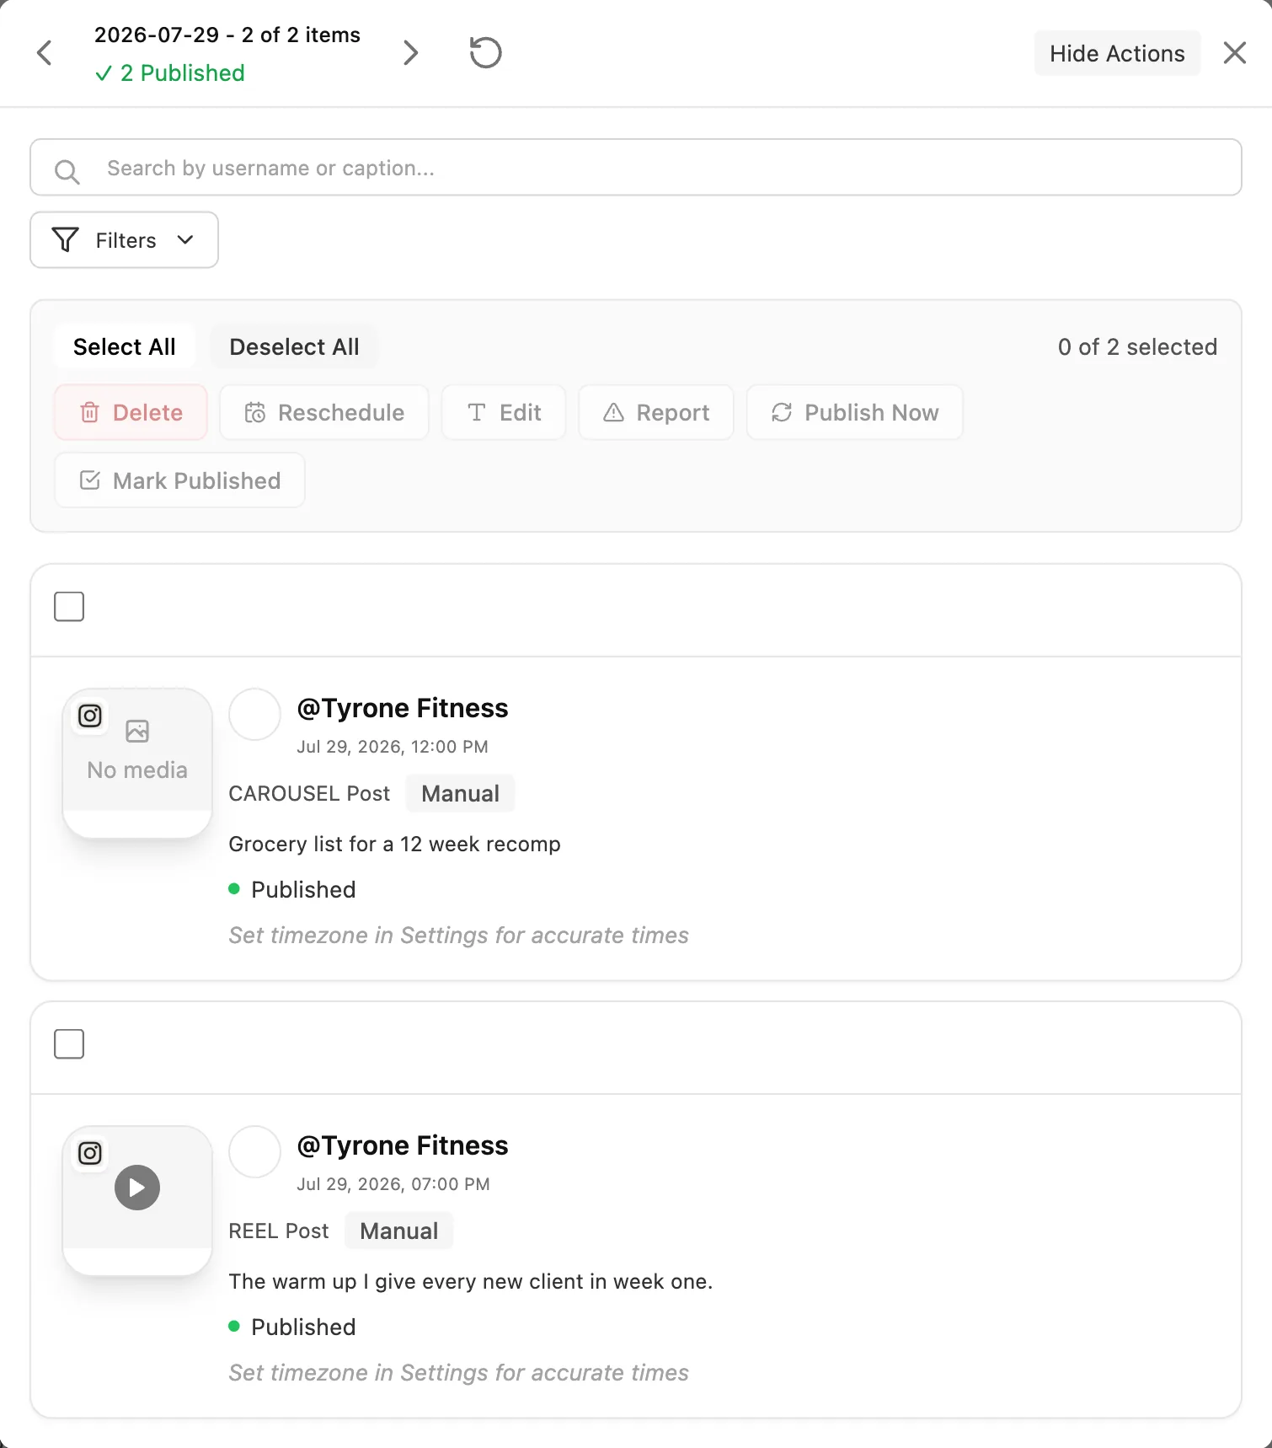Select checkbox for the reel post card
Viewport: 1272px width, 1448px height.
69,1043
